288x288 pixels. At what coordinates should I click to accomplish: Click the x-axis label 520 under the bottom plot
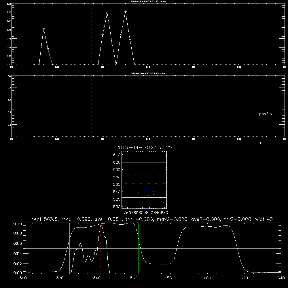click(60, 278)
